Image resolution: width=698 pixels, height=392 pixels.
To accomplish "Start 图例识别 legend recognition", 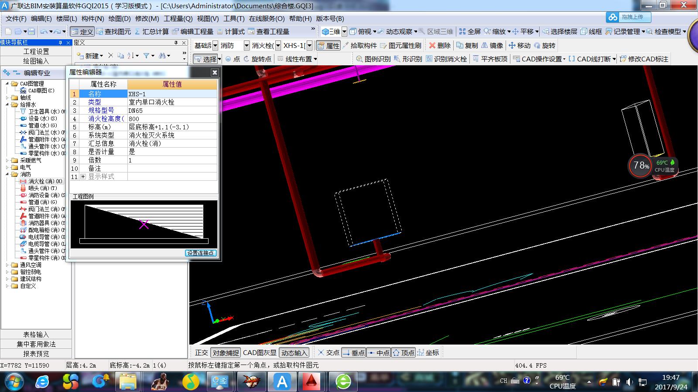I will pos(373,59).
